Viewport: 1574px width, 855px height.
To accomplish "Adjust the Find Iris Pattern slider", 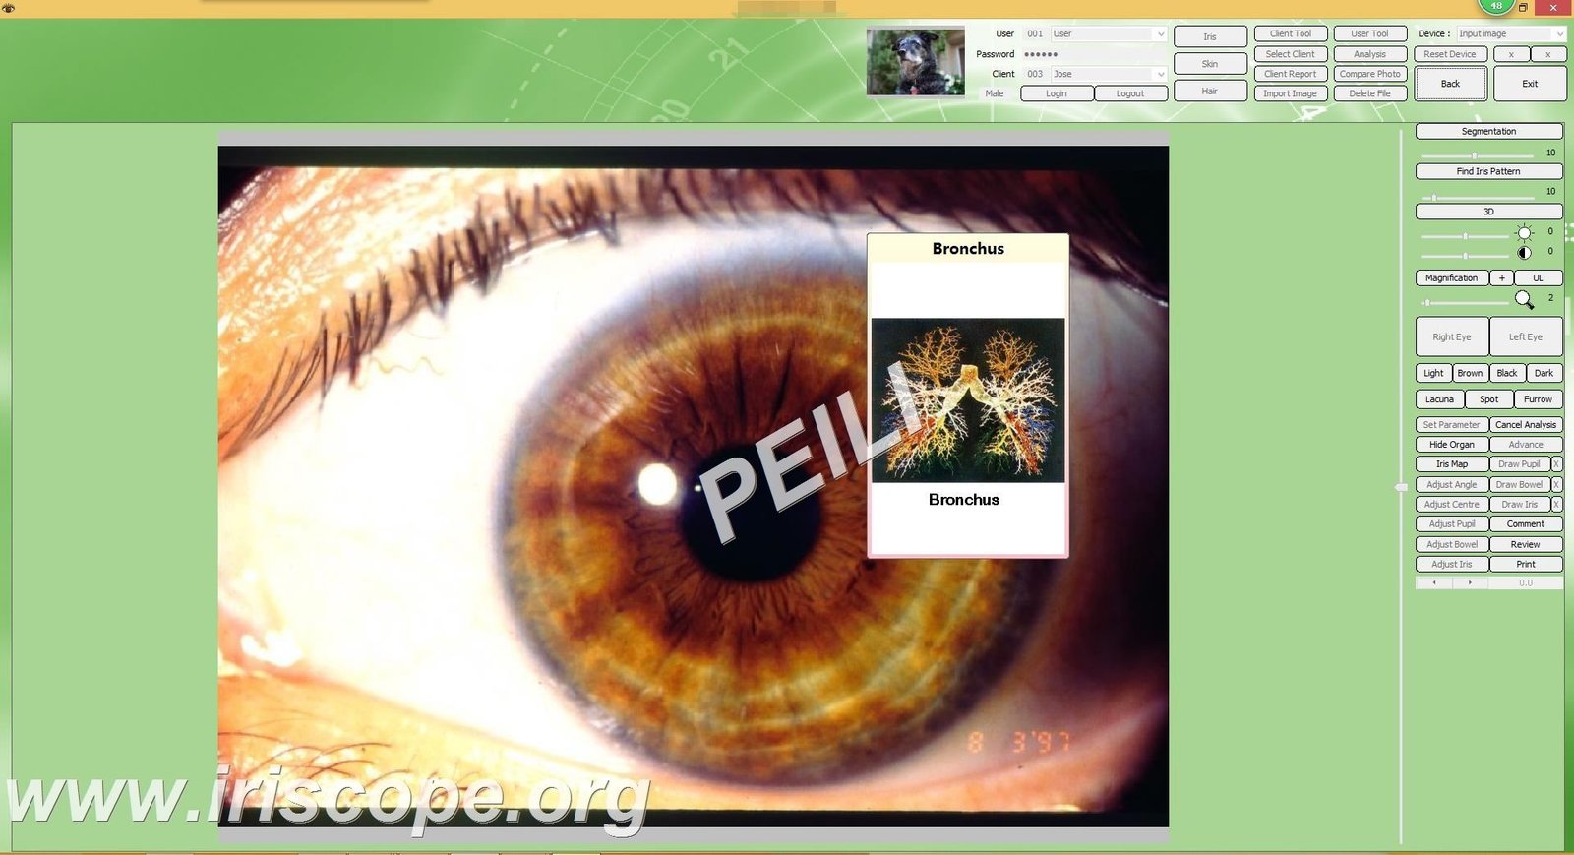I will [1478, 197].
